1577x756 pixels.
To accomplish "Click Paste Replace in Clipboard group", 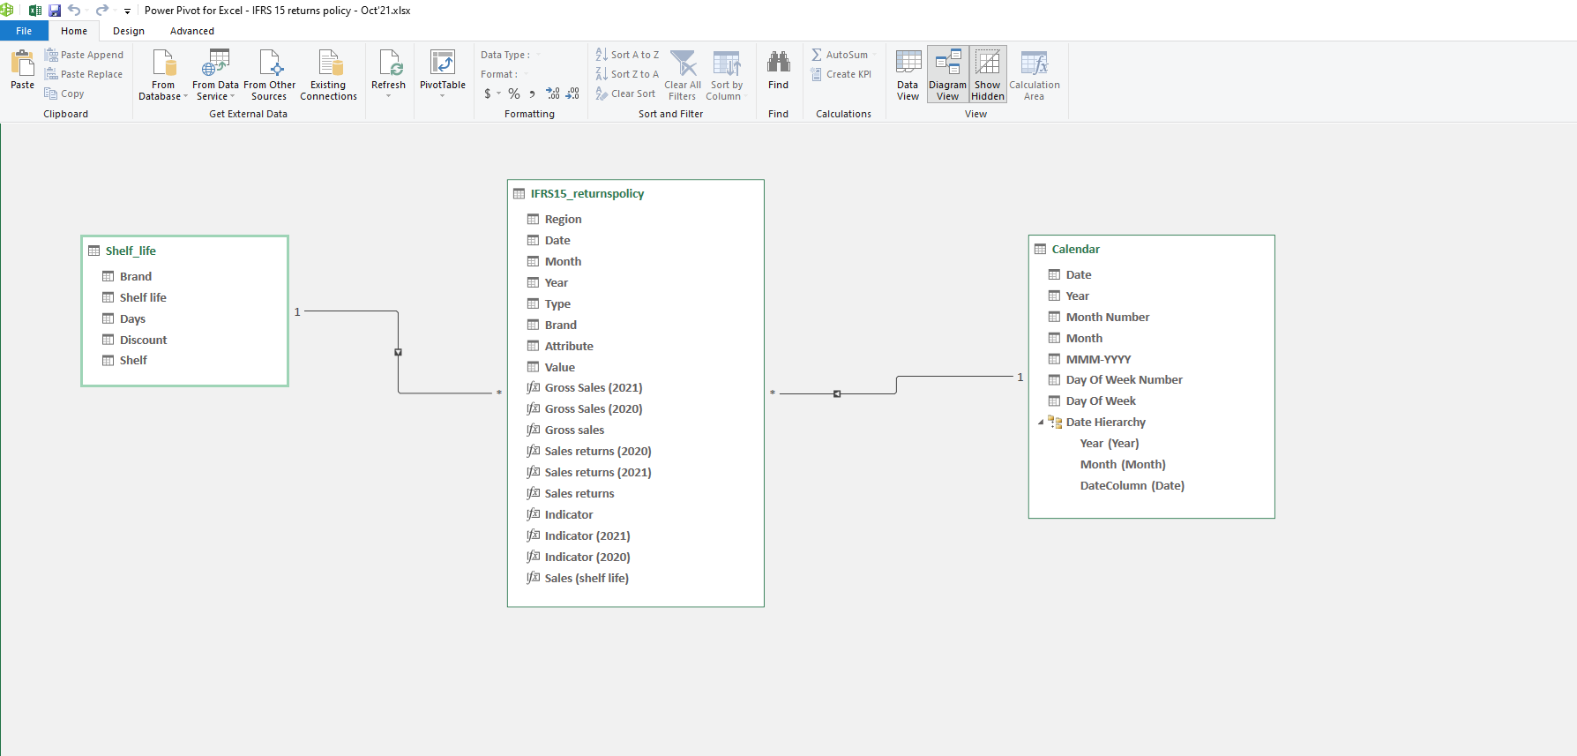I will pyautogui.click(x=84, y=74).
